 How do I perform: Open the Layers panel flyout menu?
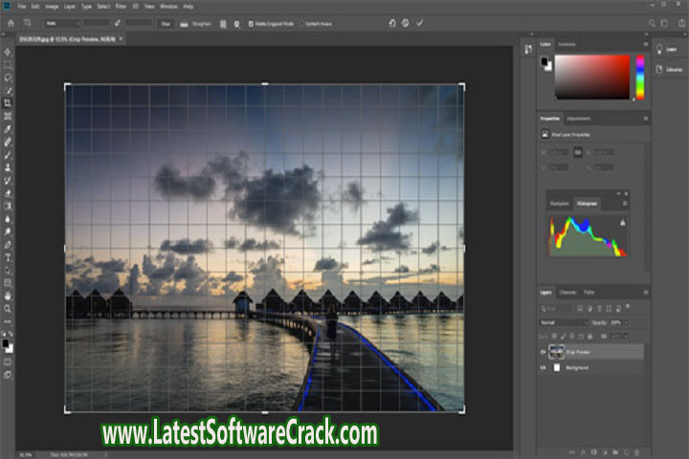646,292
